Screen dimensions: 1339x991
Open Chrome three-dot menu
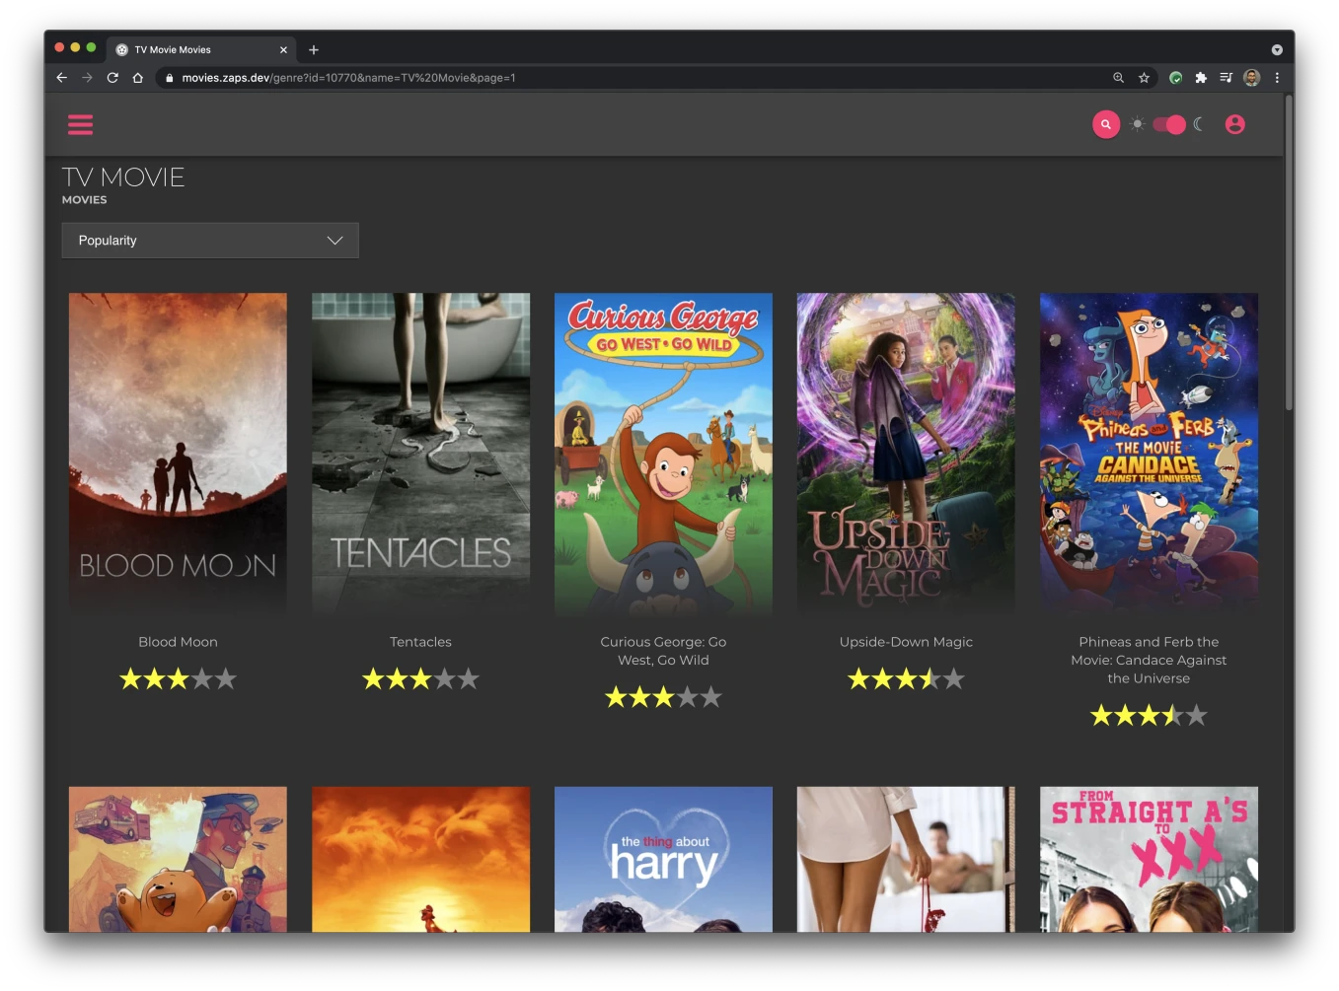point(1277,78)
